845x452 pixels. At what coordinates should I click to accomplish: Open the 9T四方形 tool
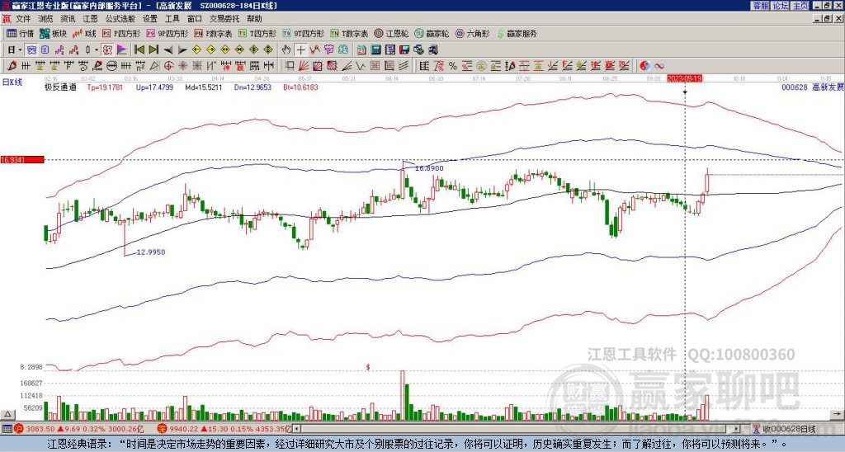[x=304, y=33]
